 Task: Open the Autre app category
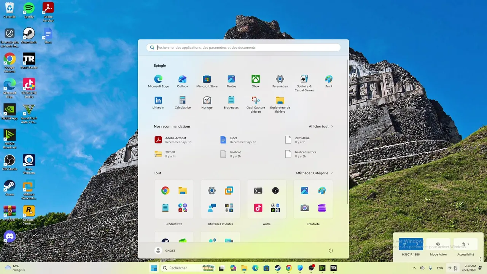(x=267, y=199)
